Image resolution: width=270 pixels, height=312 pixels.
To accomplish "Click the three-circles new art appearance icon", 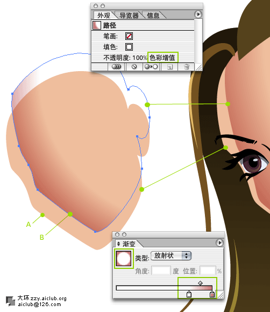I will coord(116,67).
